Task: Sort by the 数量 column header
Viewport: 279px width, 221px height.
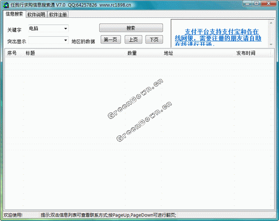Action: [132, 53]
